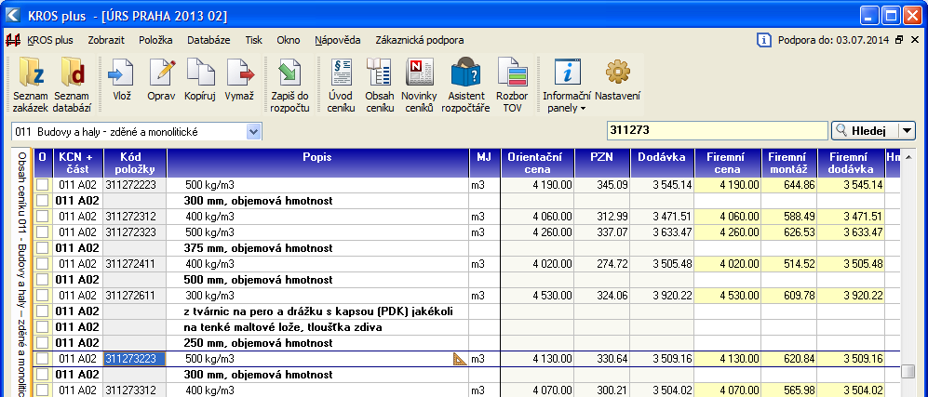Open the Budovy a haly price list dropdown

(x=253, y=132)
